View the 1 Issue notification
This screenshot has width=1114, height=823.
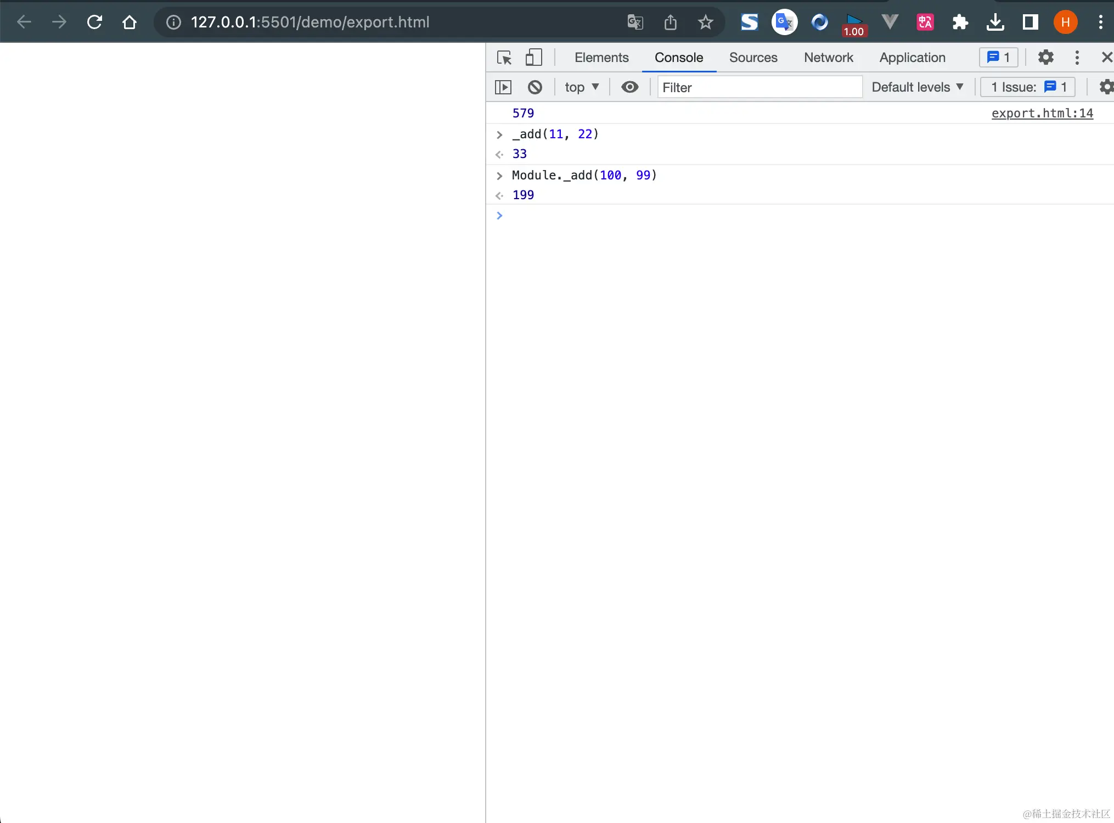[x=1027, y=87]
